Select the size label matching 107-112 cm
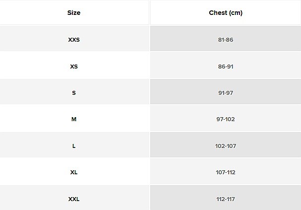Viewport: 301px width, 210px height. click(x=74, y=172)
